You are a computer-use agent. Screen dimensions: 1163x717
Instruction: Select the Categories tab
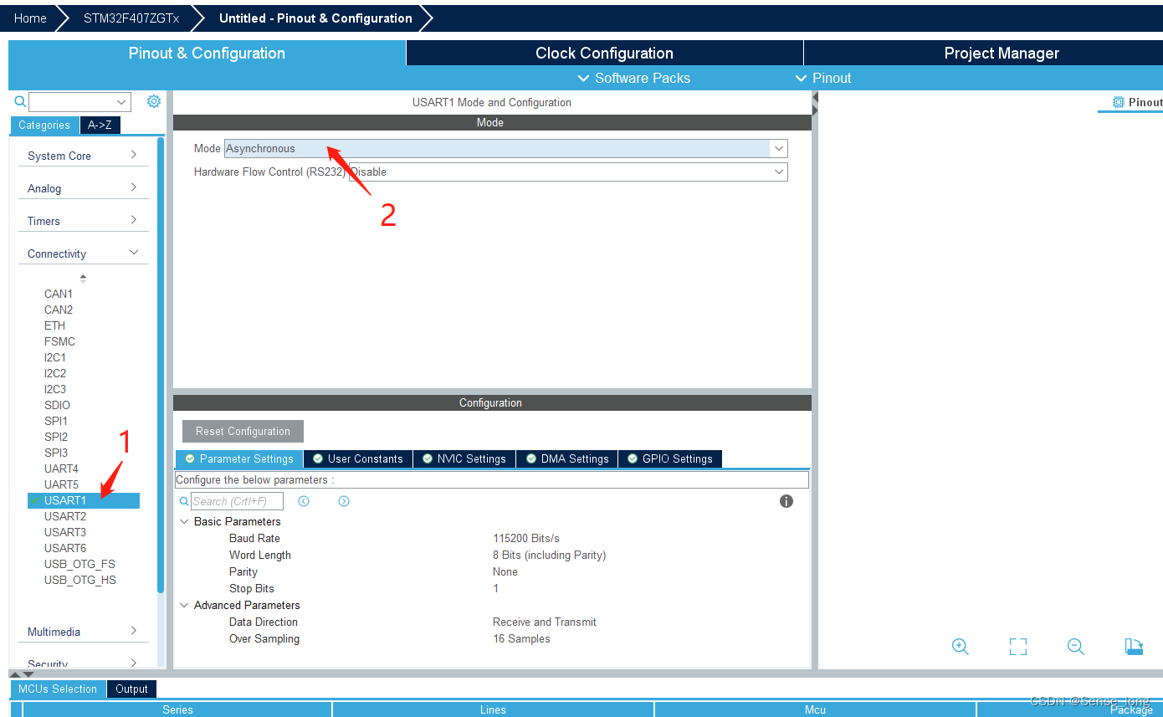coord(44,125)
